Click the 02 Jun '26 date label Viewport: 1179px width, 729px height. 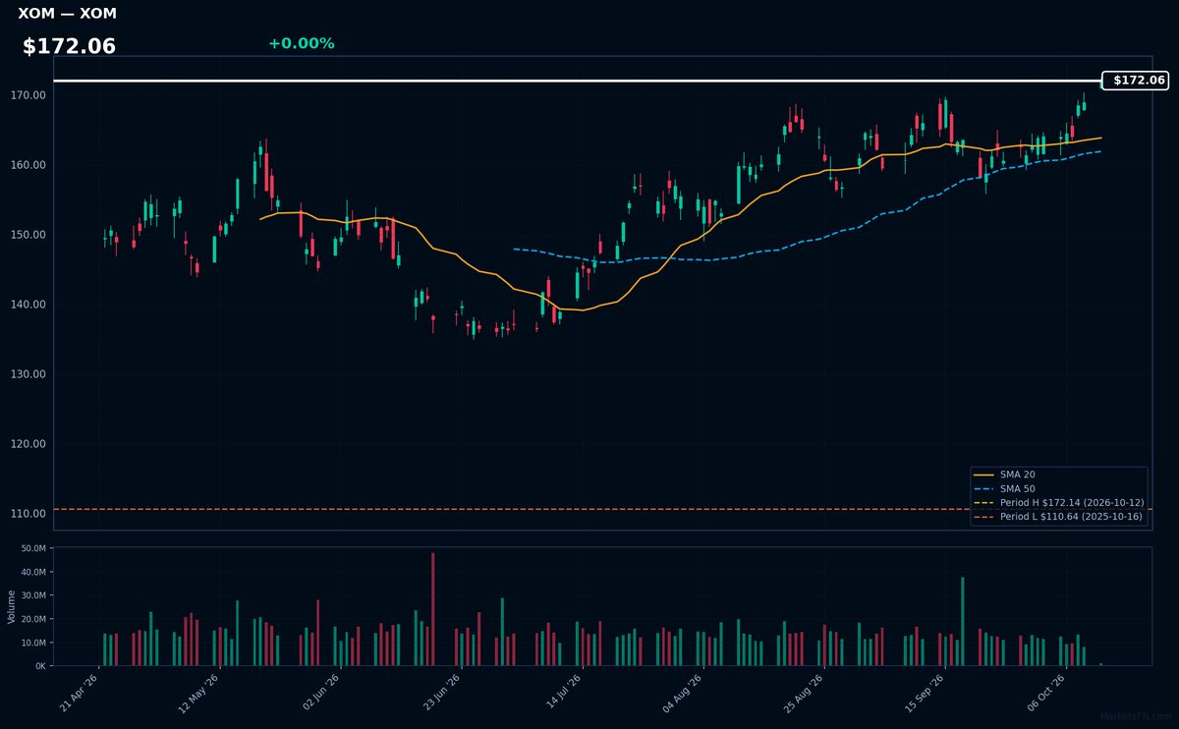pos(321,693)
